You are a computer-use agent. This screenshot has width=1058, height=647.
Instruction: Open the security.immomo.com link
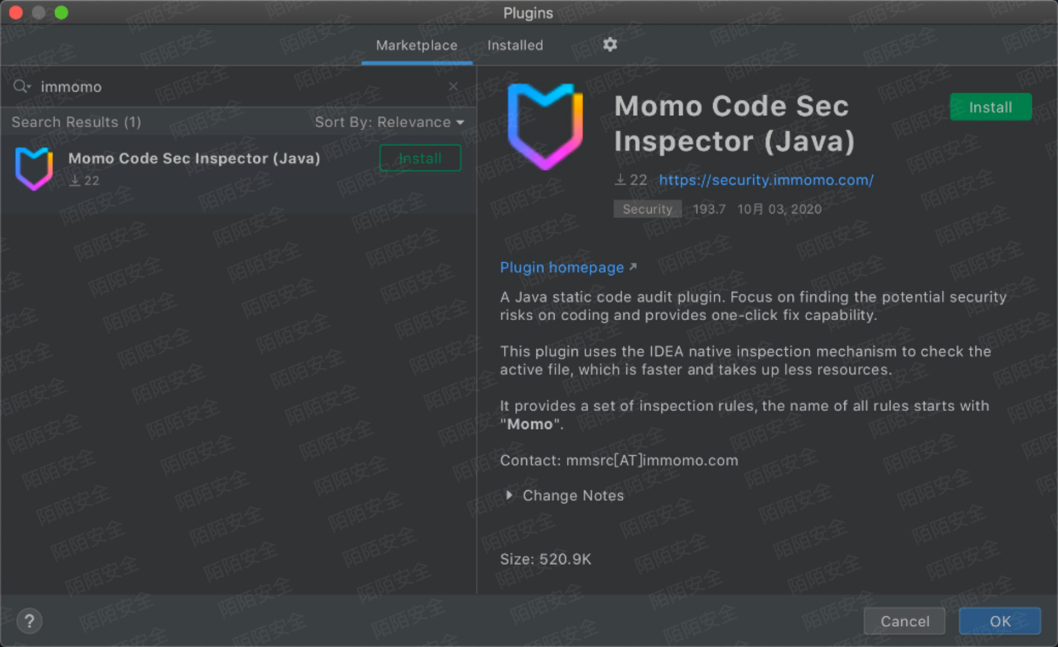coord(766,180)
